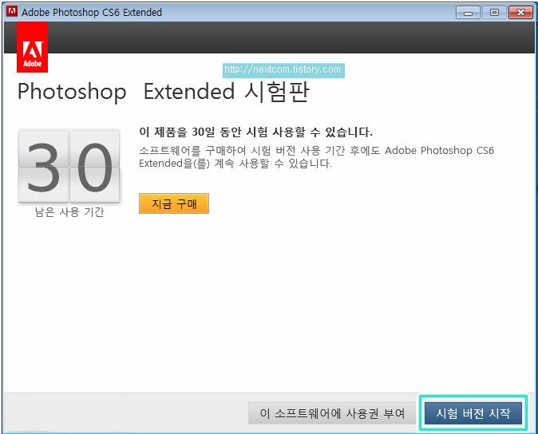This screenshot has width=538, height=434.
Task: Click the Adobe icon in title bar
Action: [x=12, y=12]
